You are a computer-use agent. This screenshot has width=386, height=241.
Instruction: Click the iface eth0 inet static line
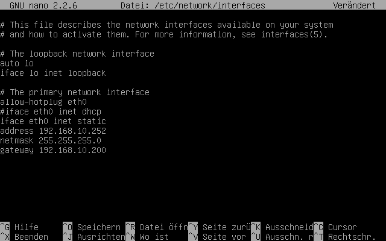point(53,121)
